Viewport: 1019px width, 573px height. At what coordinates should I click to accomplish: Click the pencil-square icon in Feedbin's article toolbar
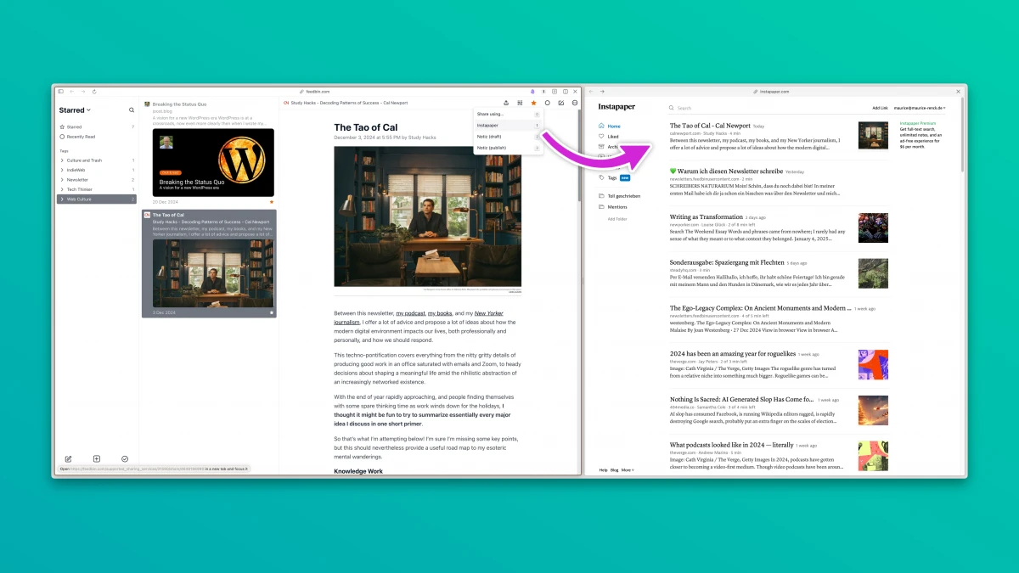click(560, 103)
